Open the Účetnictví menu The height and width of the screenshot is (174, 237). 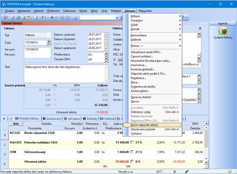point(53,11)
